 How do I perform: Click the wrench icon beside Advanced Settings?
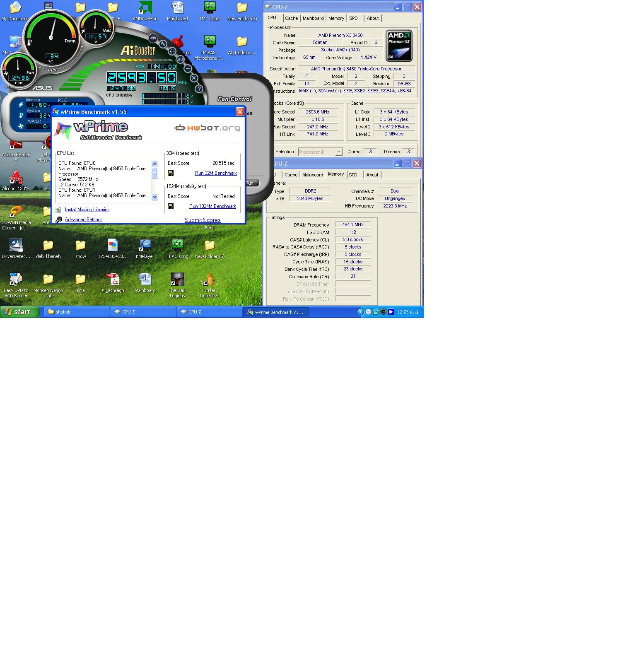coord(58,219)
